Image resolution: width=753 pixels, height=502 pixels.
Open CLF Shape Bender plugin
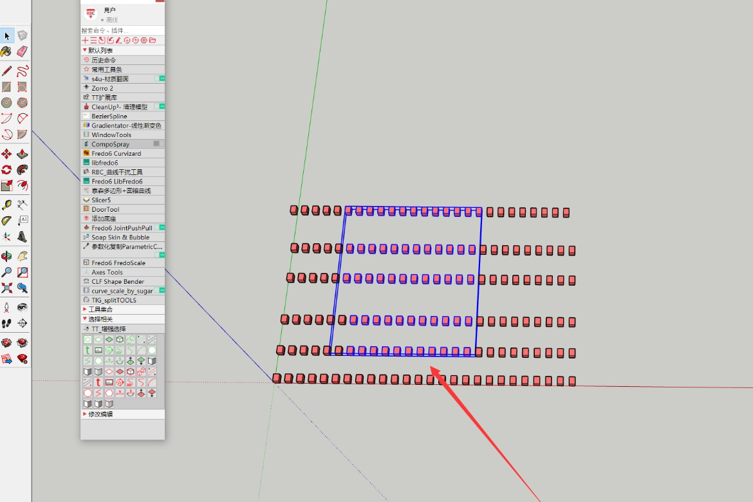(x=122, y=281)
